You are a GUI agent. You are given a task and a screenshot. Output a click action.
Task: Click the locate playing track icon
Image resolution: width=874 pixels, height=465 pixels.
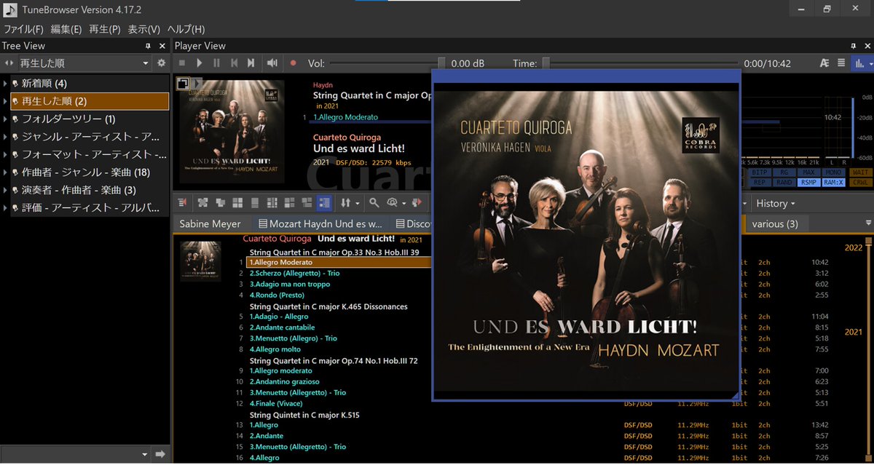pyautogui.click(x=182, y=202)
